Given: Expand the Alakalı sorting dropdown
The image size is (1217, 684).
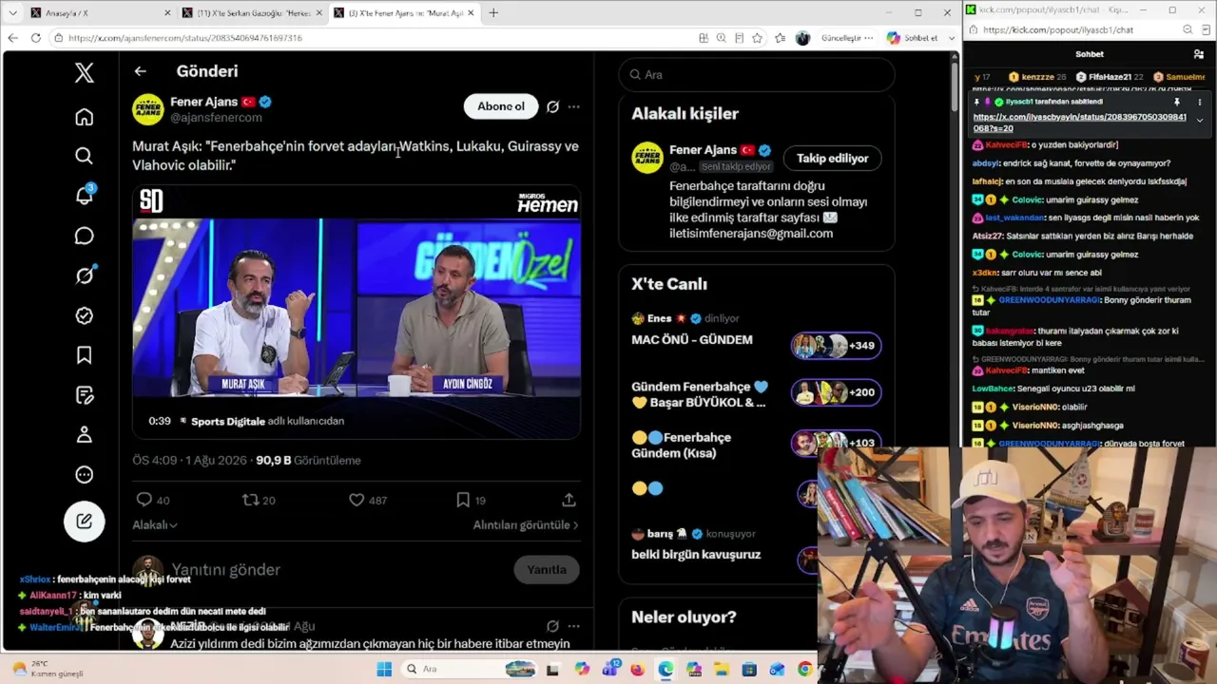Looking at the screenshot, I should click(x=155, y=524).
